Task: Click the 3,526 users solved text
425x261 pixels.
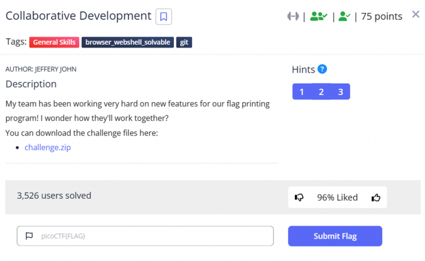Action: tap(54, 195)
